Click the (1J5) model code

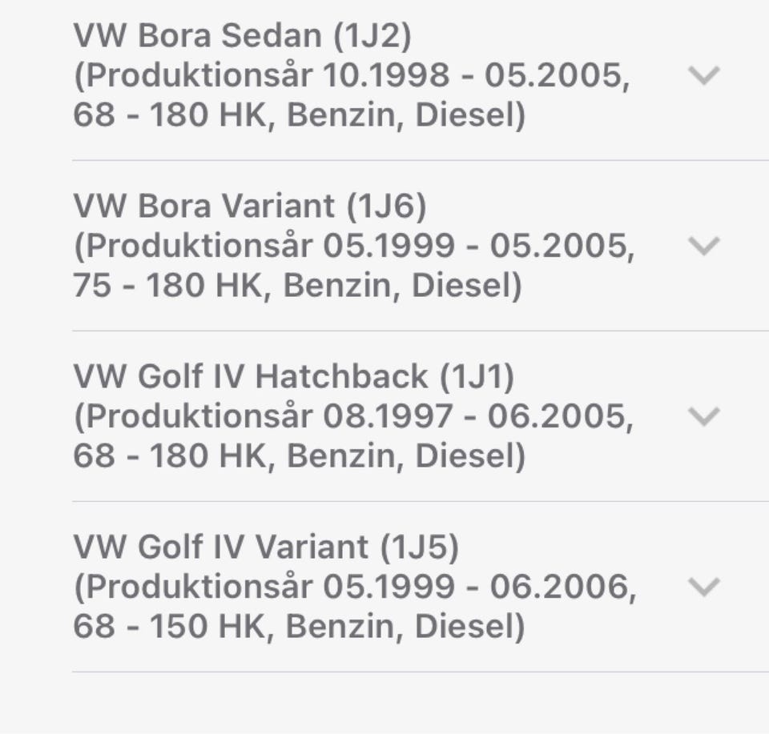[x=419, y=547]
